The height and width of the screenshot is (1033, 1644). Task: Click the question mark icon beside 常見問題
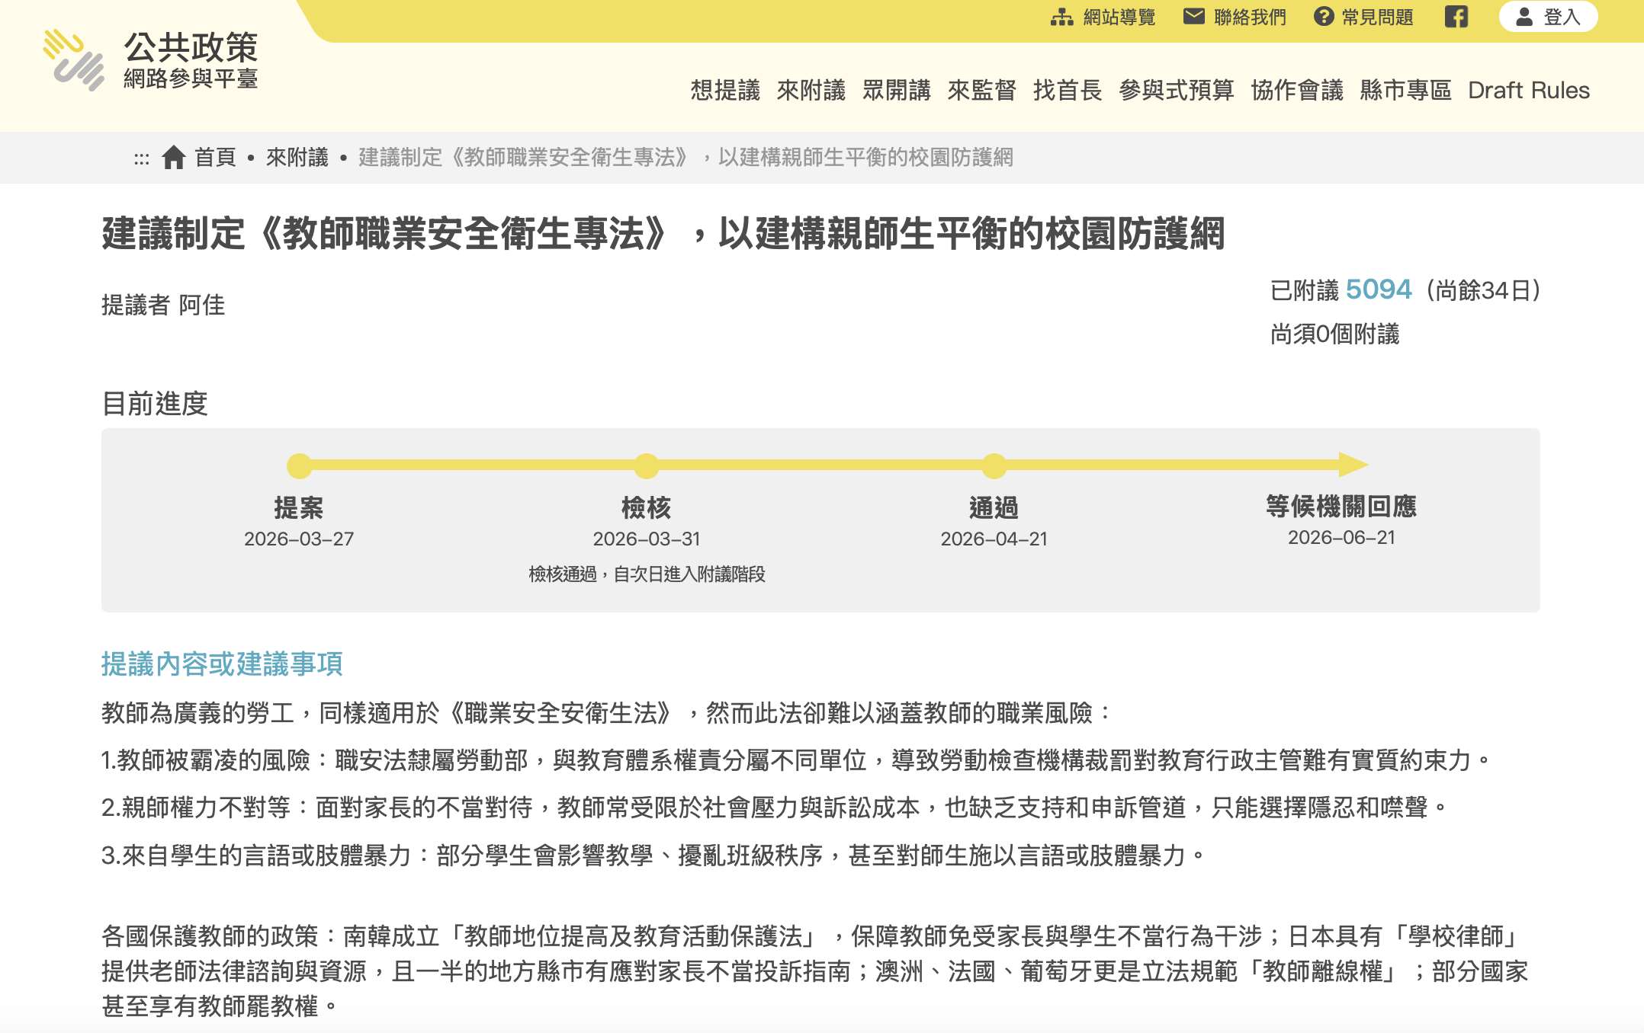[x=1324, y=16]
